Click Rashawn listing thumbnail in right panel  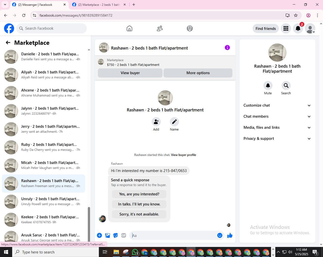(277, 53)
